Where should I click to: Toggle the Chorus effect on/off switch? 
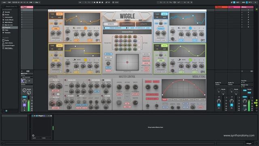pos(103,80)
